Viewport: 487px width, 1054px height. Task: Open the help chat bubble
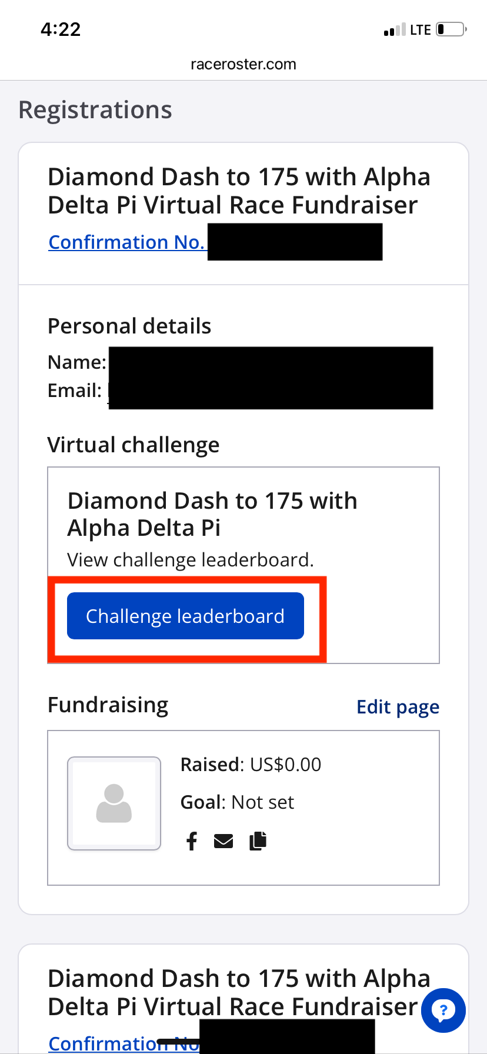tap(443, 1010)
